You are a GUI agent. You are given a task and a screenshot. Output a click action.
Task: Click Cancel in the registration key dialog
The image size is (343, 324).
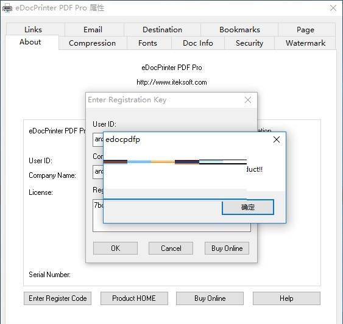coord(171,248)
